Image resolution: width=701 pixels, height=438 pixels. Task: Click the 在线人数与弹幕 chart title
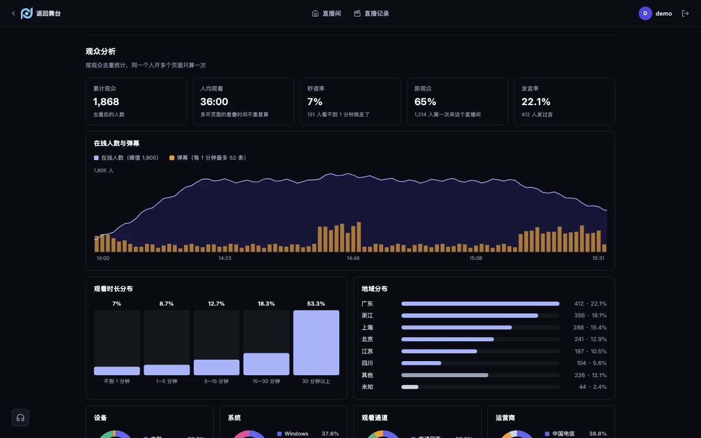click(117, 143)
